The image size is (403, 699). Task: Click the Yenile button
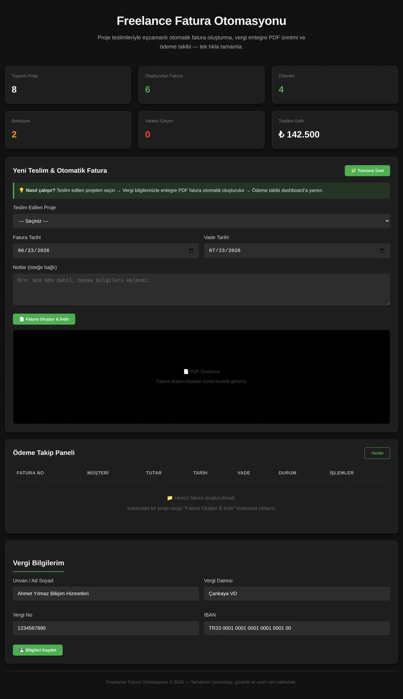click(x=377, y=453)
